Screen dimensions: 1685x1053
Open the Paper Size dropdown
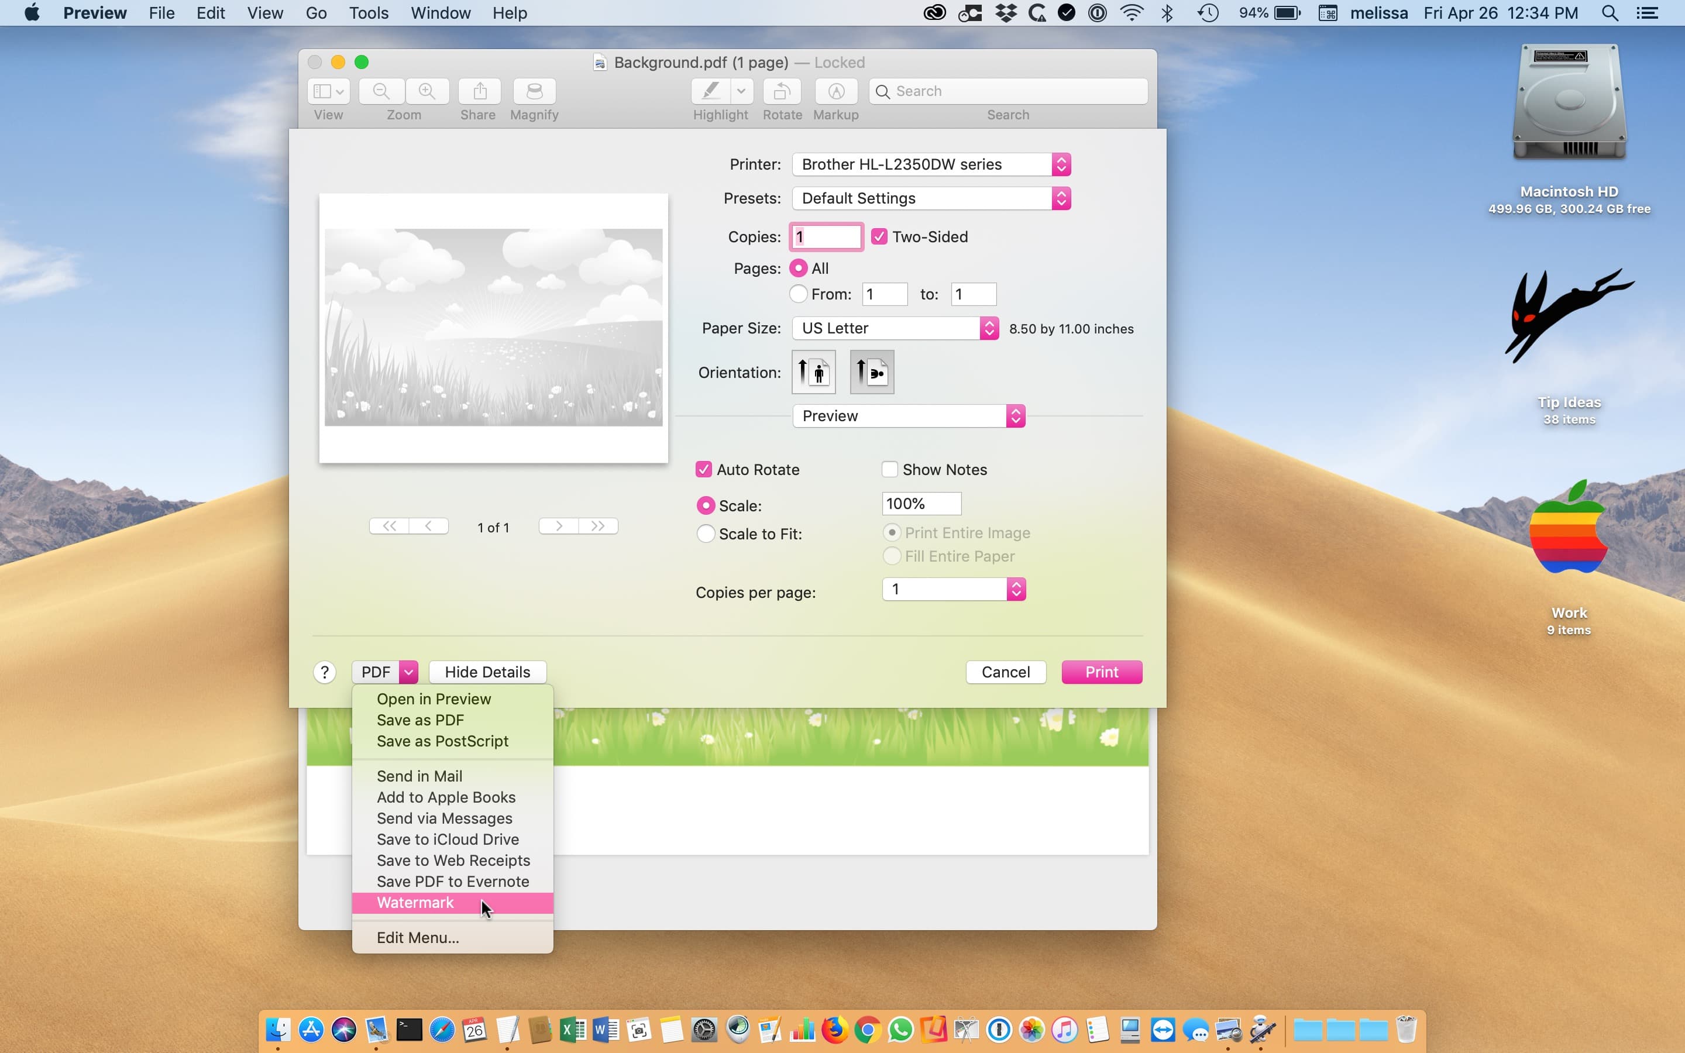click(x=895, y=328)
